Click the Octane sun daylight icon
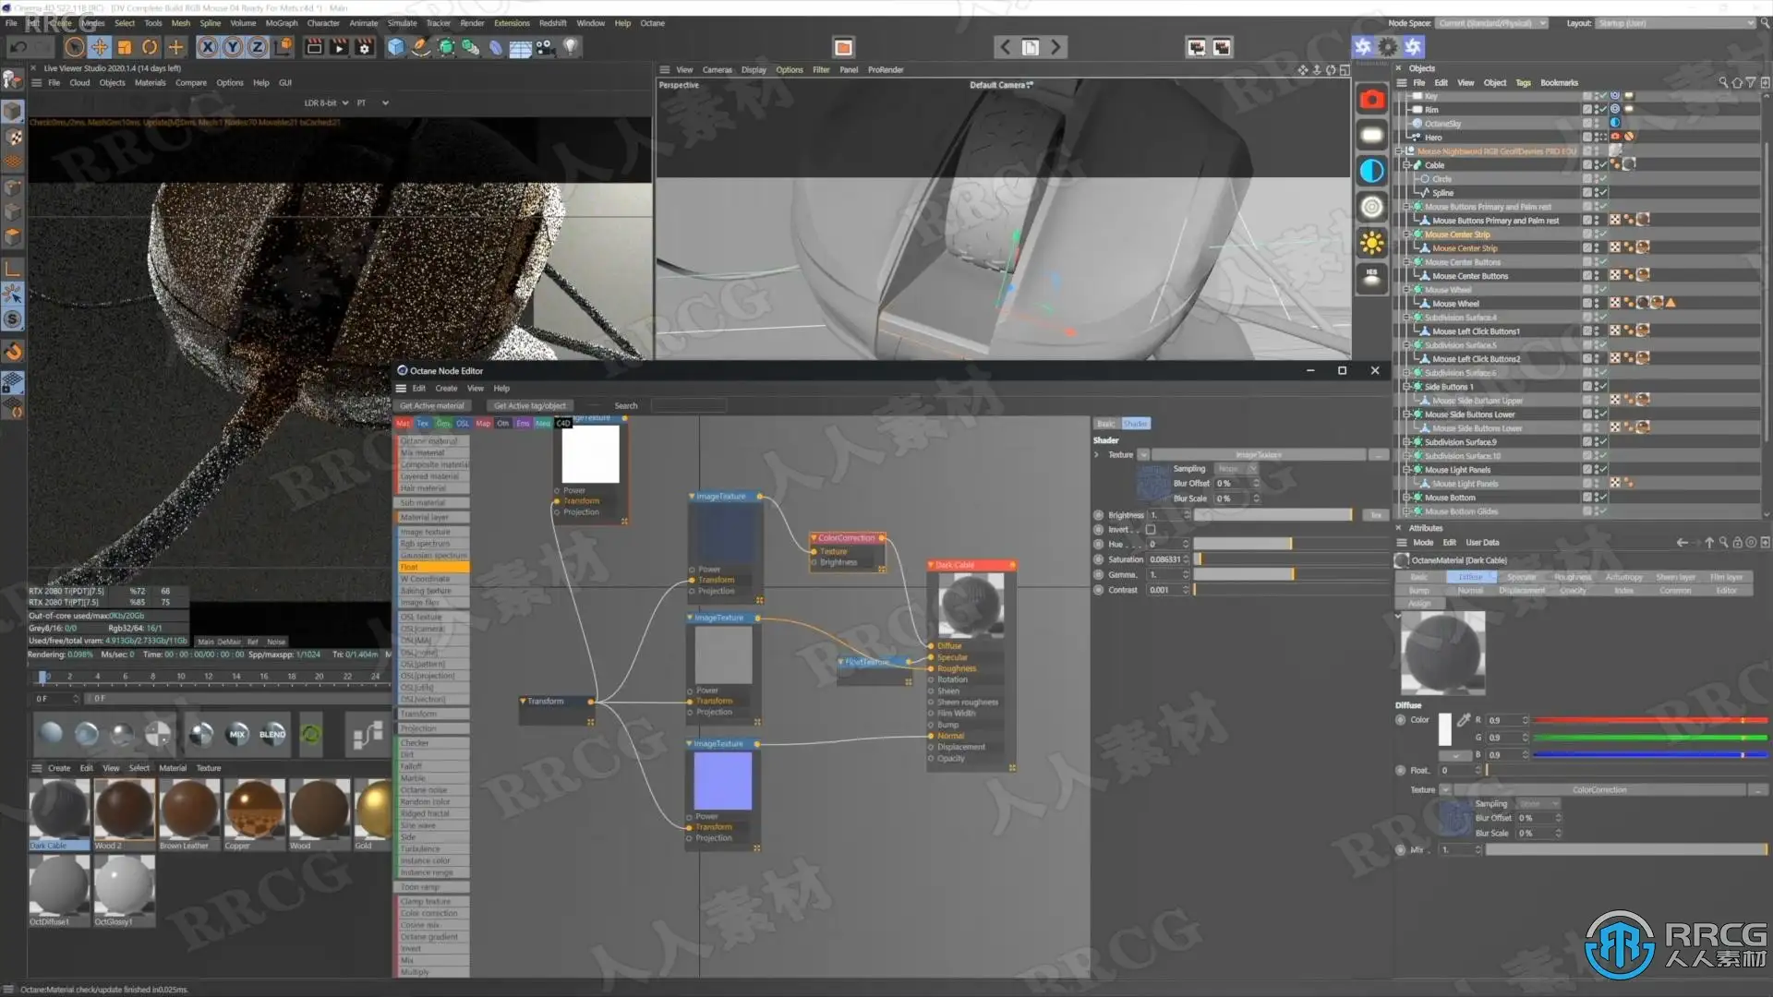 [1372, 243]
